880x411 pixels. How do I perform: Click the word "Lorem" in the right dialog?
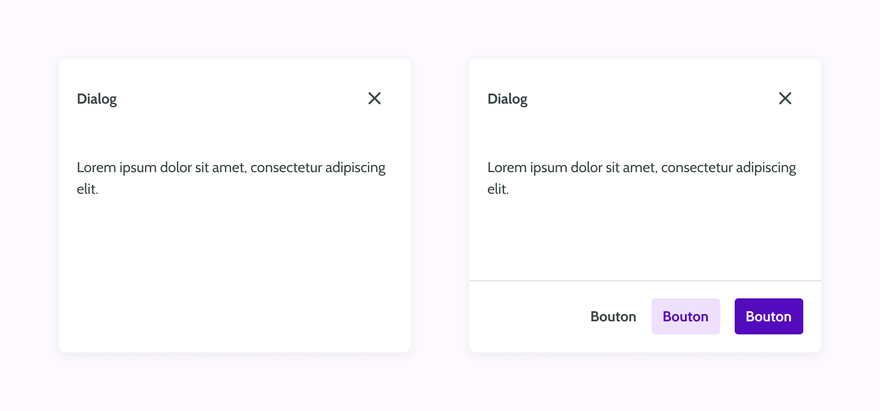pos(507,168)
